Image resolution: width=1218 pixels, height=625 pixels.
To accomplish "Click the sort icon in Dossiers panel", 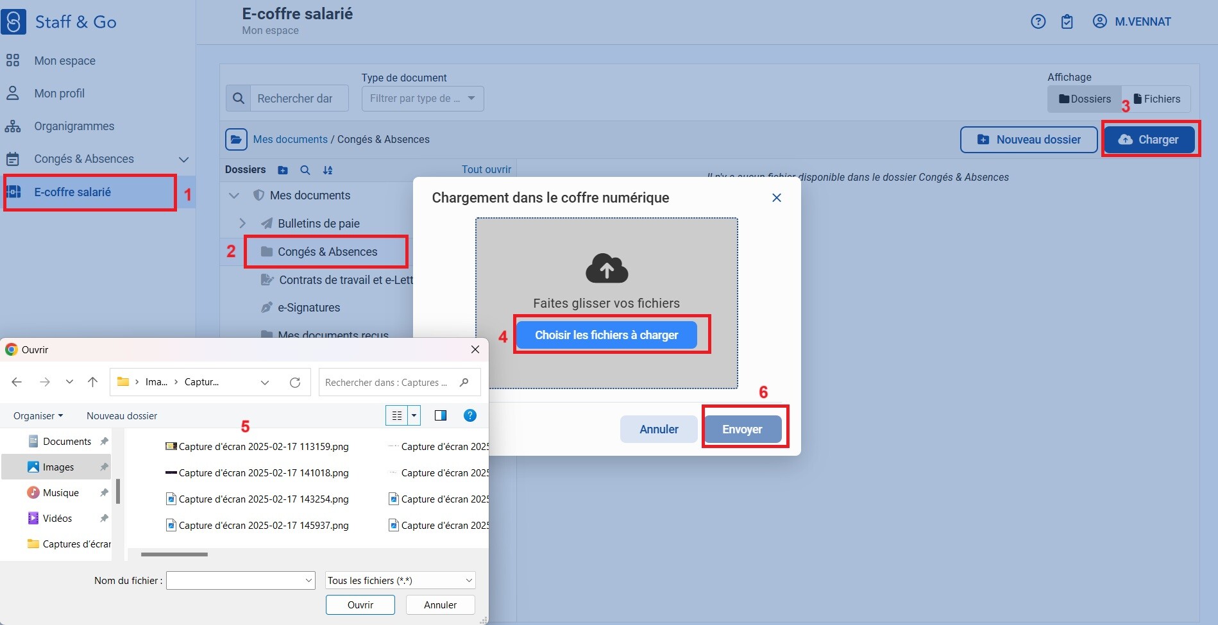I will (x=328, y=170).
